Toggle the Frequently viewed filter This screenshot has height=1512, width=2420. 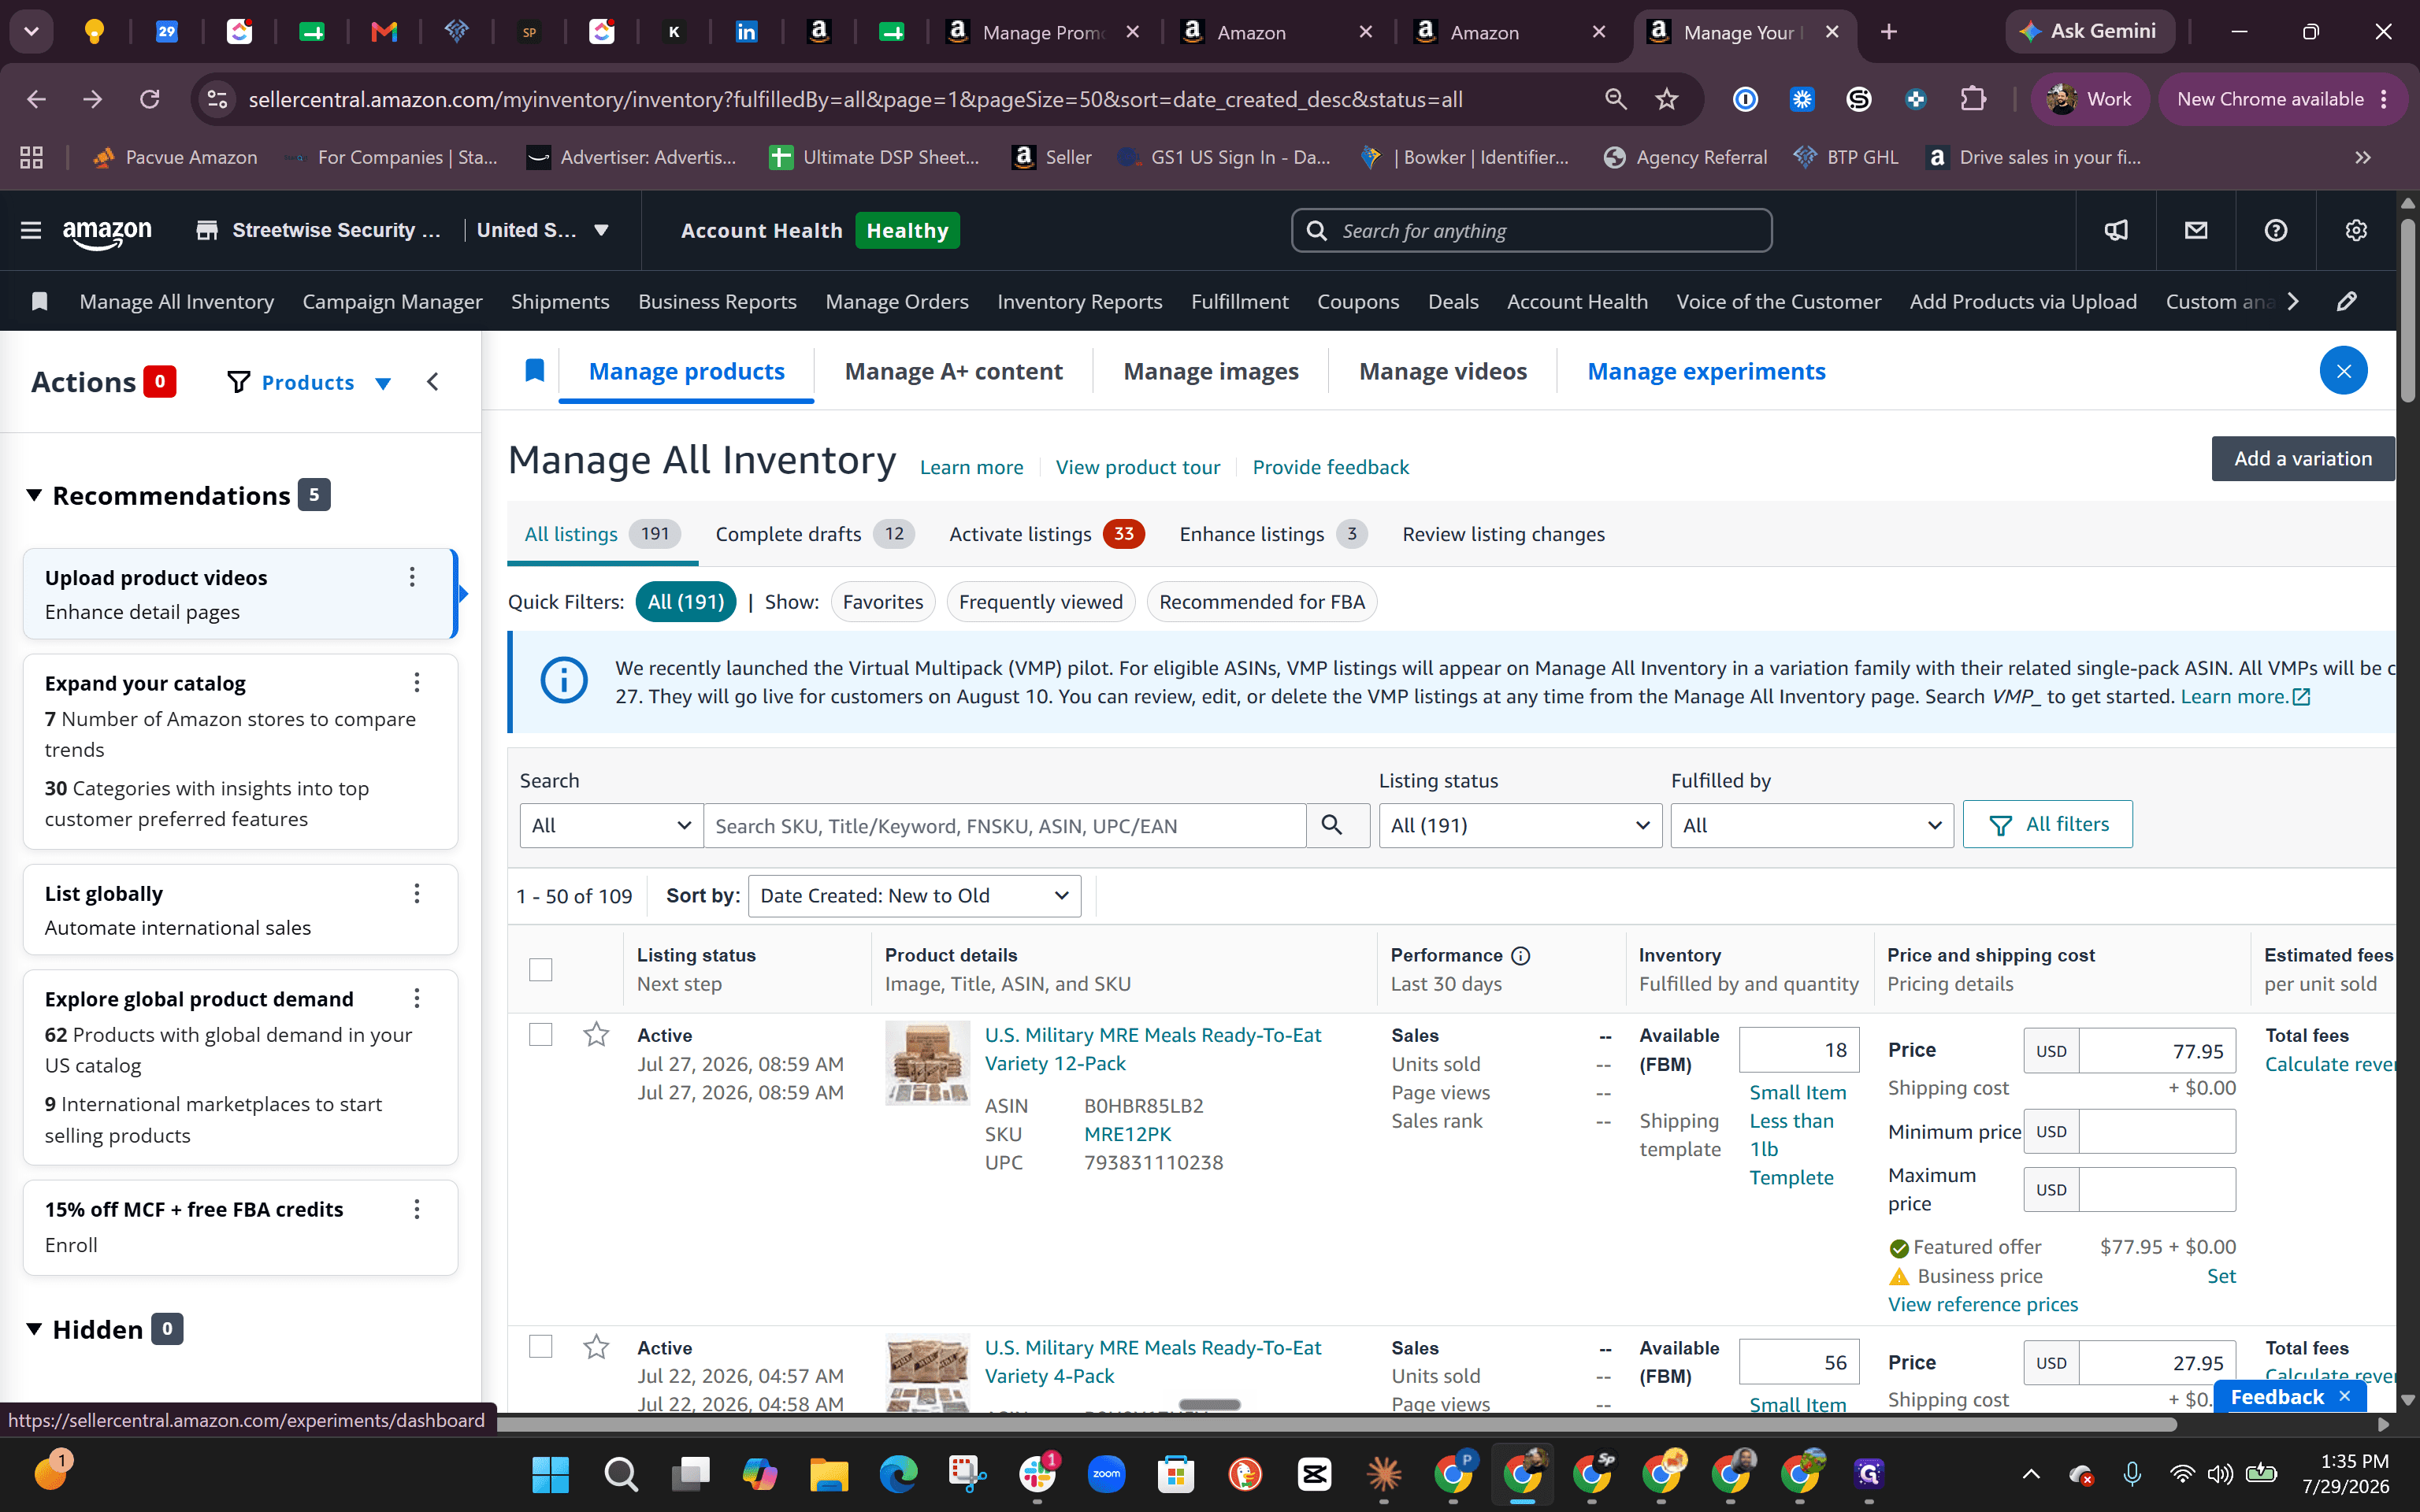(1041, 602)
